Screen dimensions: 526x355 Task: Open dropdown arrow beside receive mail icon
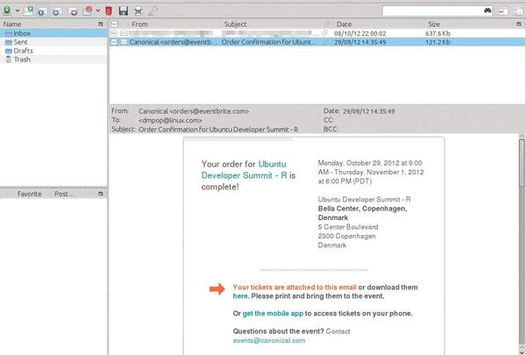18,11
